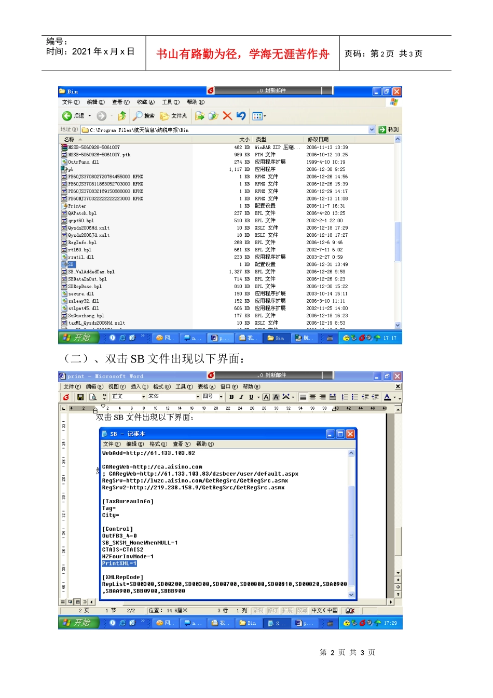Click the font color A button in Word
493x698 pixels.
tap(387, 397)
